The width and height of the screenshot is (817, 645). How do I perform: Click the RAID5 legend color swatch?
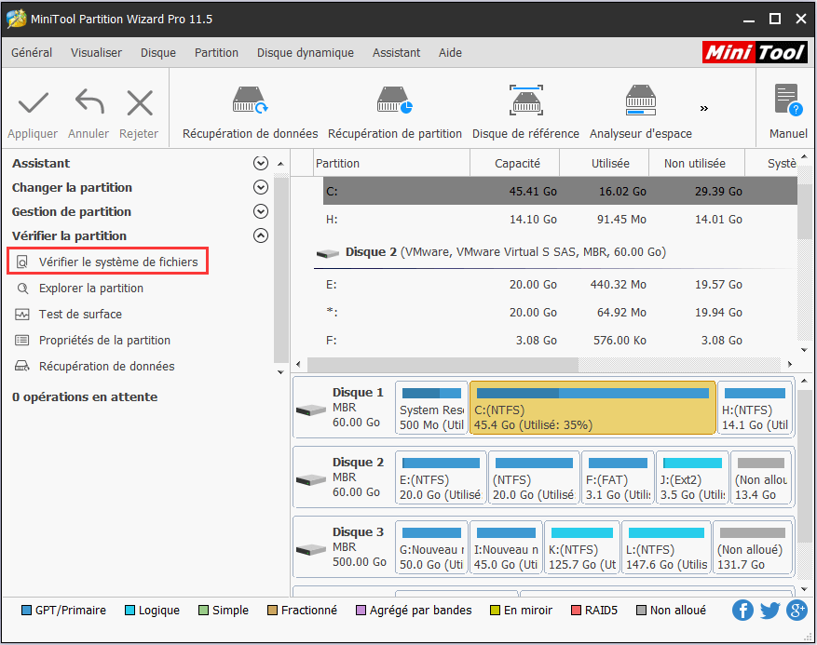pyautogui.click(x=576, y=611)
